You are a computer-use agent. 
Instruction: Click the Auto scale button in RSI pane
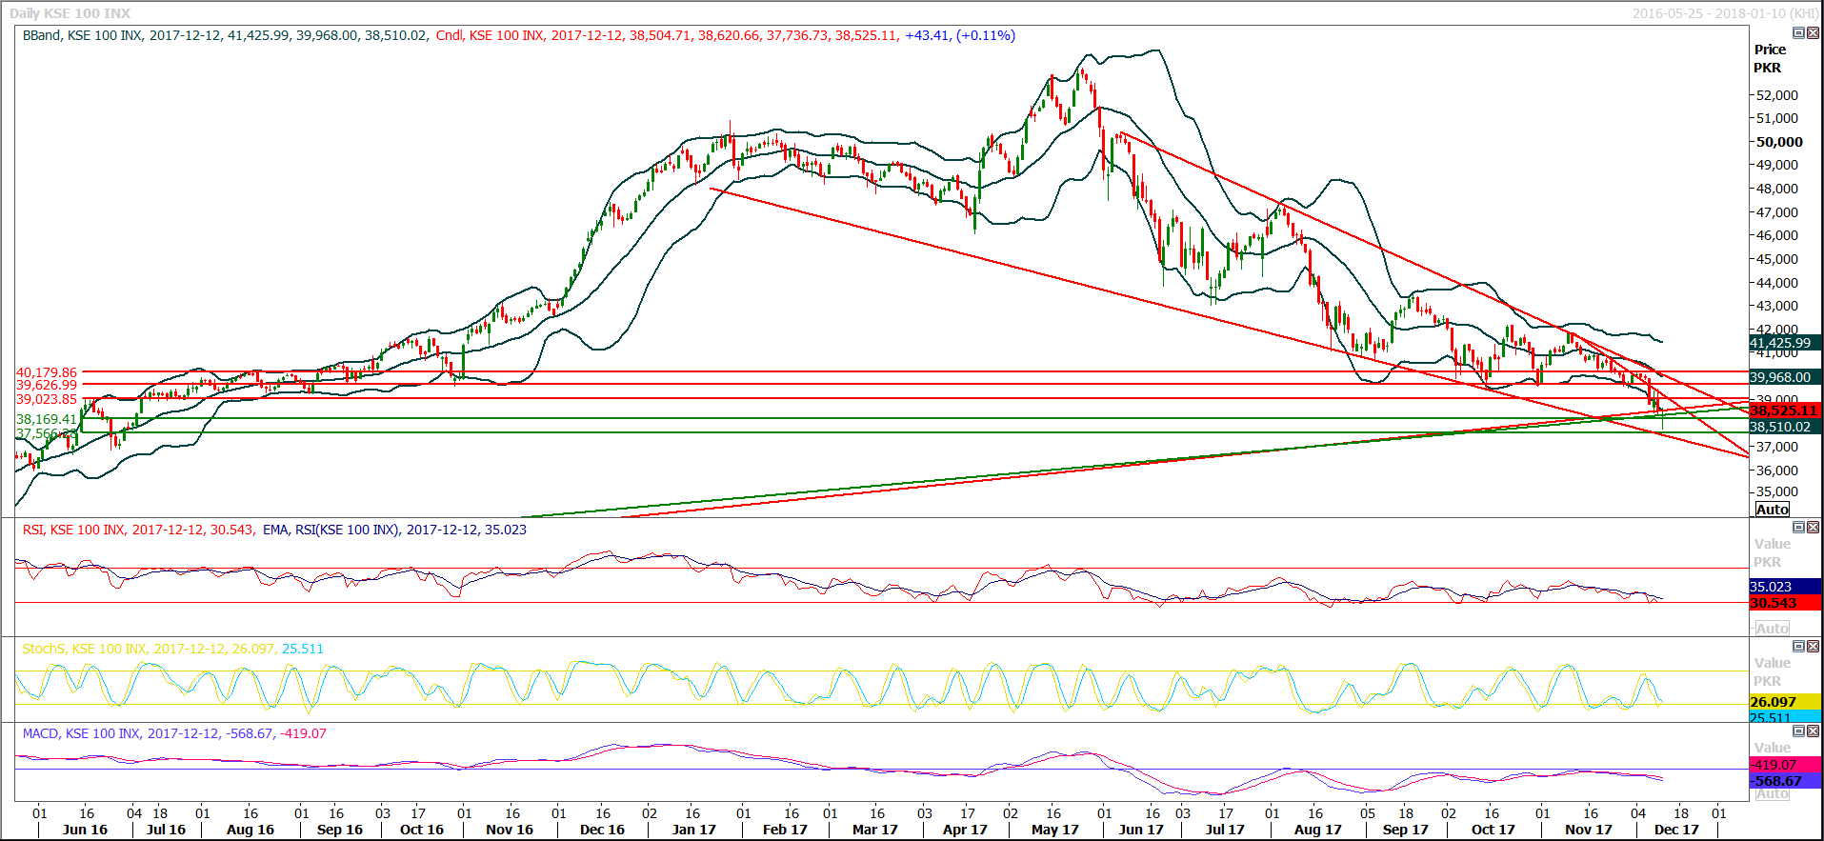coord(1772,629)
